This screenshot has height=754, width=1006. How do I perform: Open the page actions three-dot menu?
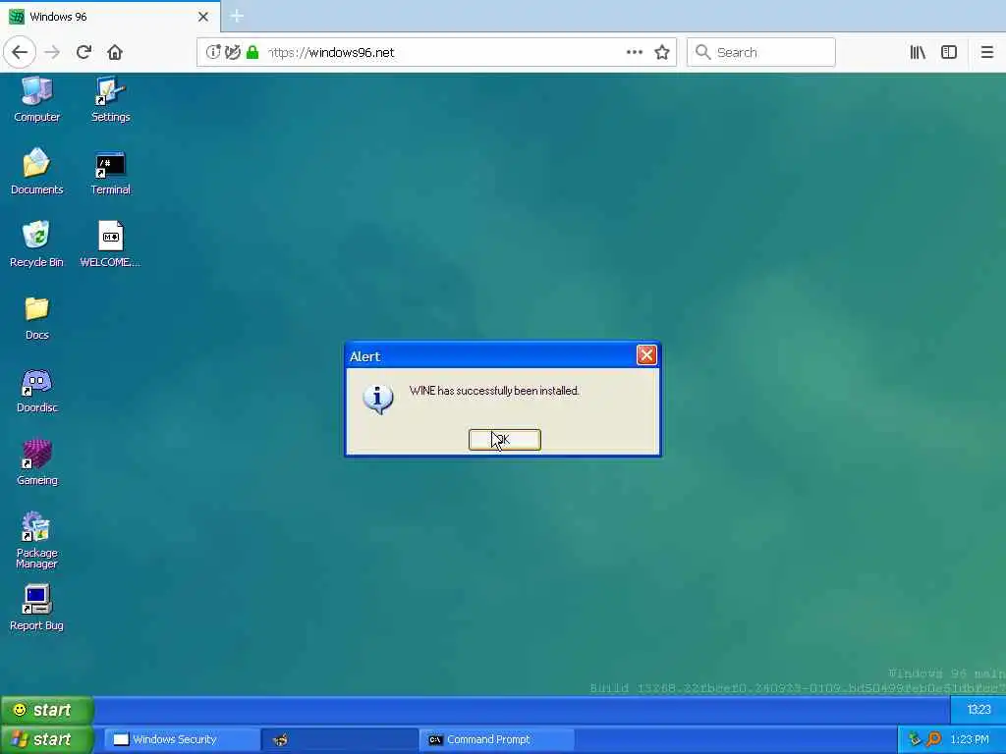click(x=635, y=52)
